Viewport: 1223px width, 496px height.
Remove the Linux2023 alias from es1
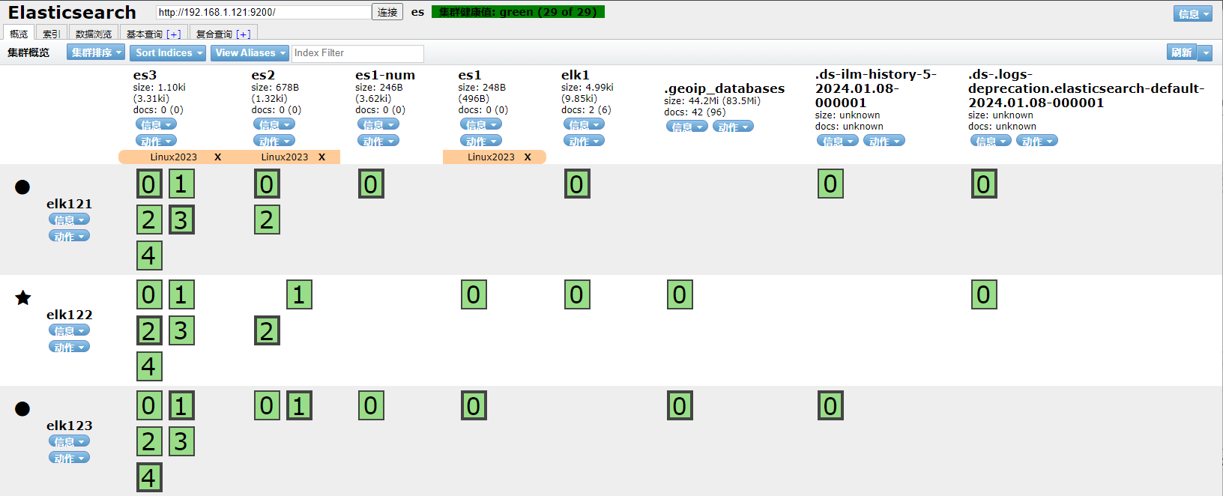coord(528,157)
